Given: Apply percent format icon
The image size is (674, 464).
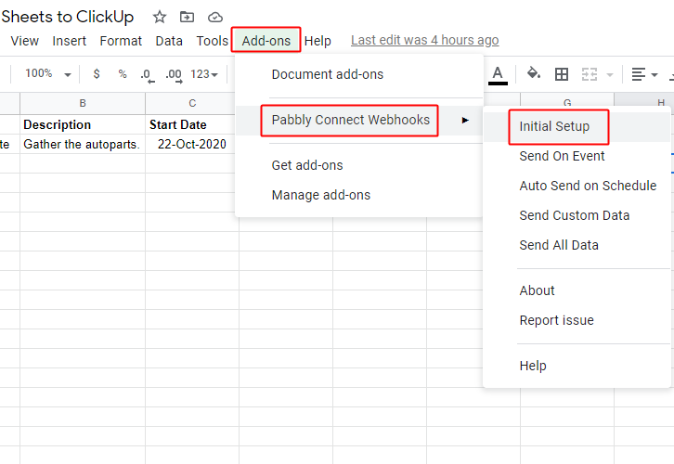Looking at the screenshot, I should (x=123, y=74).
